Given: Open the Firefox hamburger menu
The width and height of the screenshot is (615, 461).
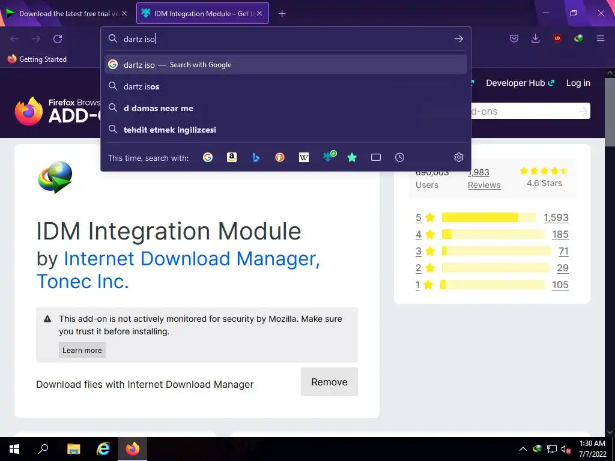Looking at the screenshot, I should pyautogui.click(x=601, y=38).
